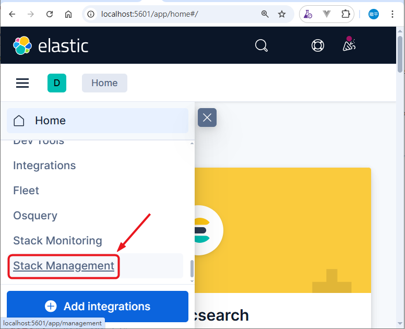Open Fleet from the side menu
The width and height of the screenshot is (405, 329).
pyautogui.click(x=26, y=191)
